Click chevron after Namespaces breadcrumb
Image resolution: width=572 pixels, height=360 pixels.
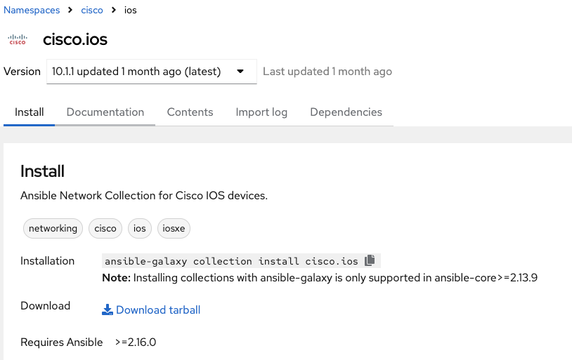[70, 10]
